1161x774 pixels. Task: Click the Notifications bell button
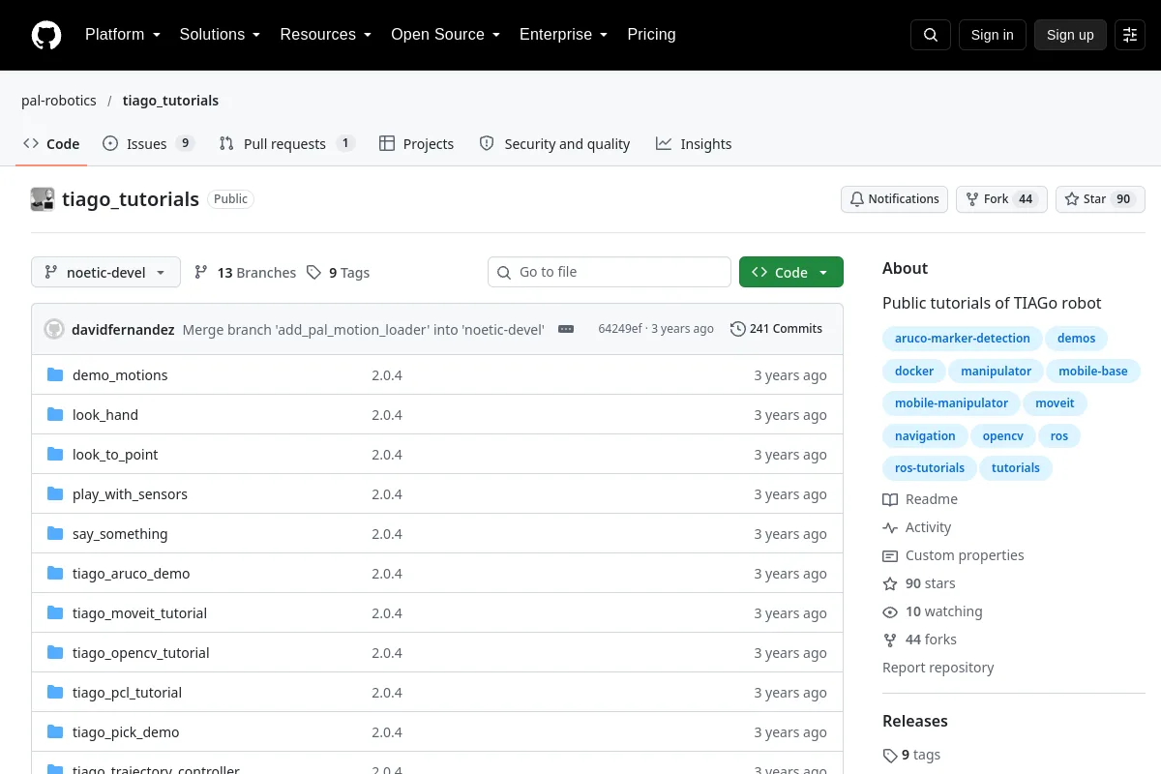[894, 199]
